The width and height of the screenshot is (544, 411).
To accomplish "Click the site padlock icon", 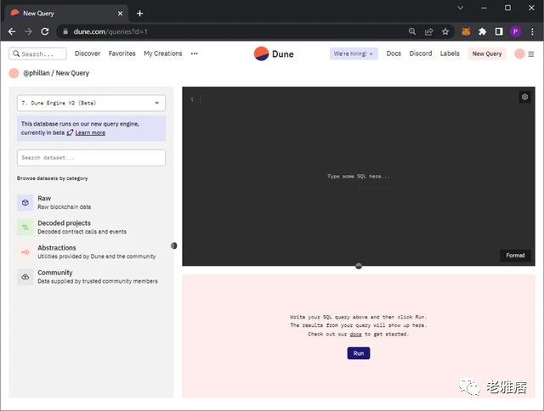I will pyautogui.click(x=65, y=31).
